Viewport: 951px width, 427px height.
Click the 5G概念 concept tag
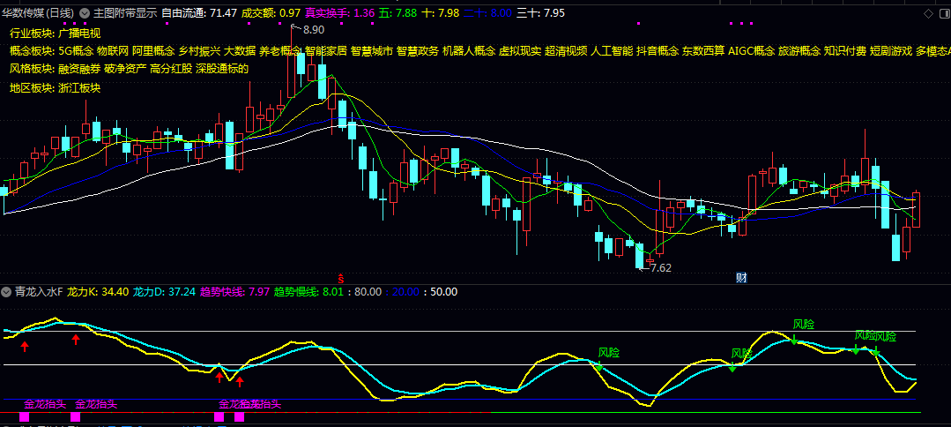click(76, 51)
